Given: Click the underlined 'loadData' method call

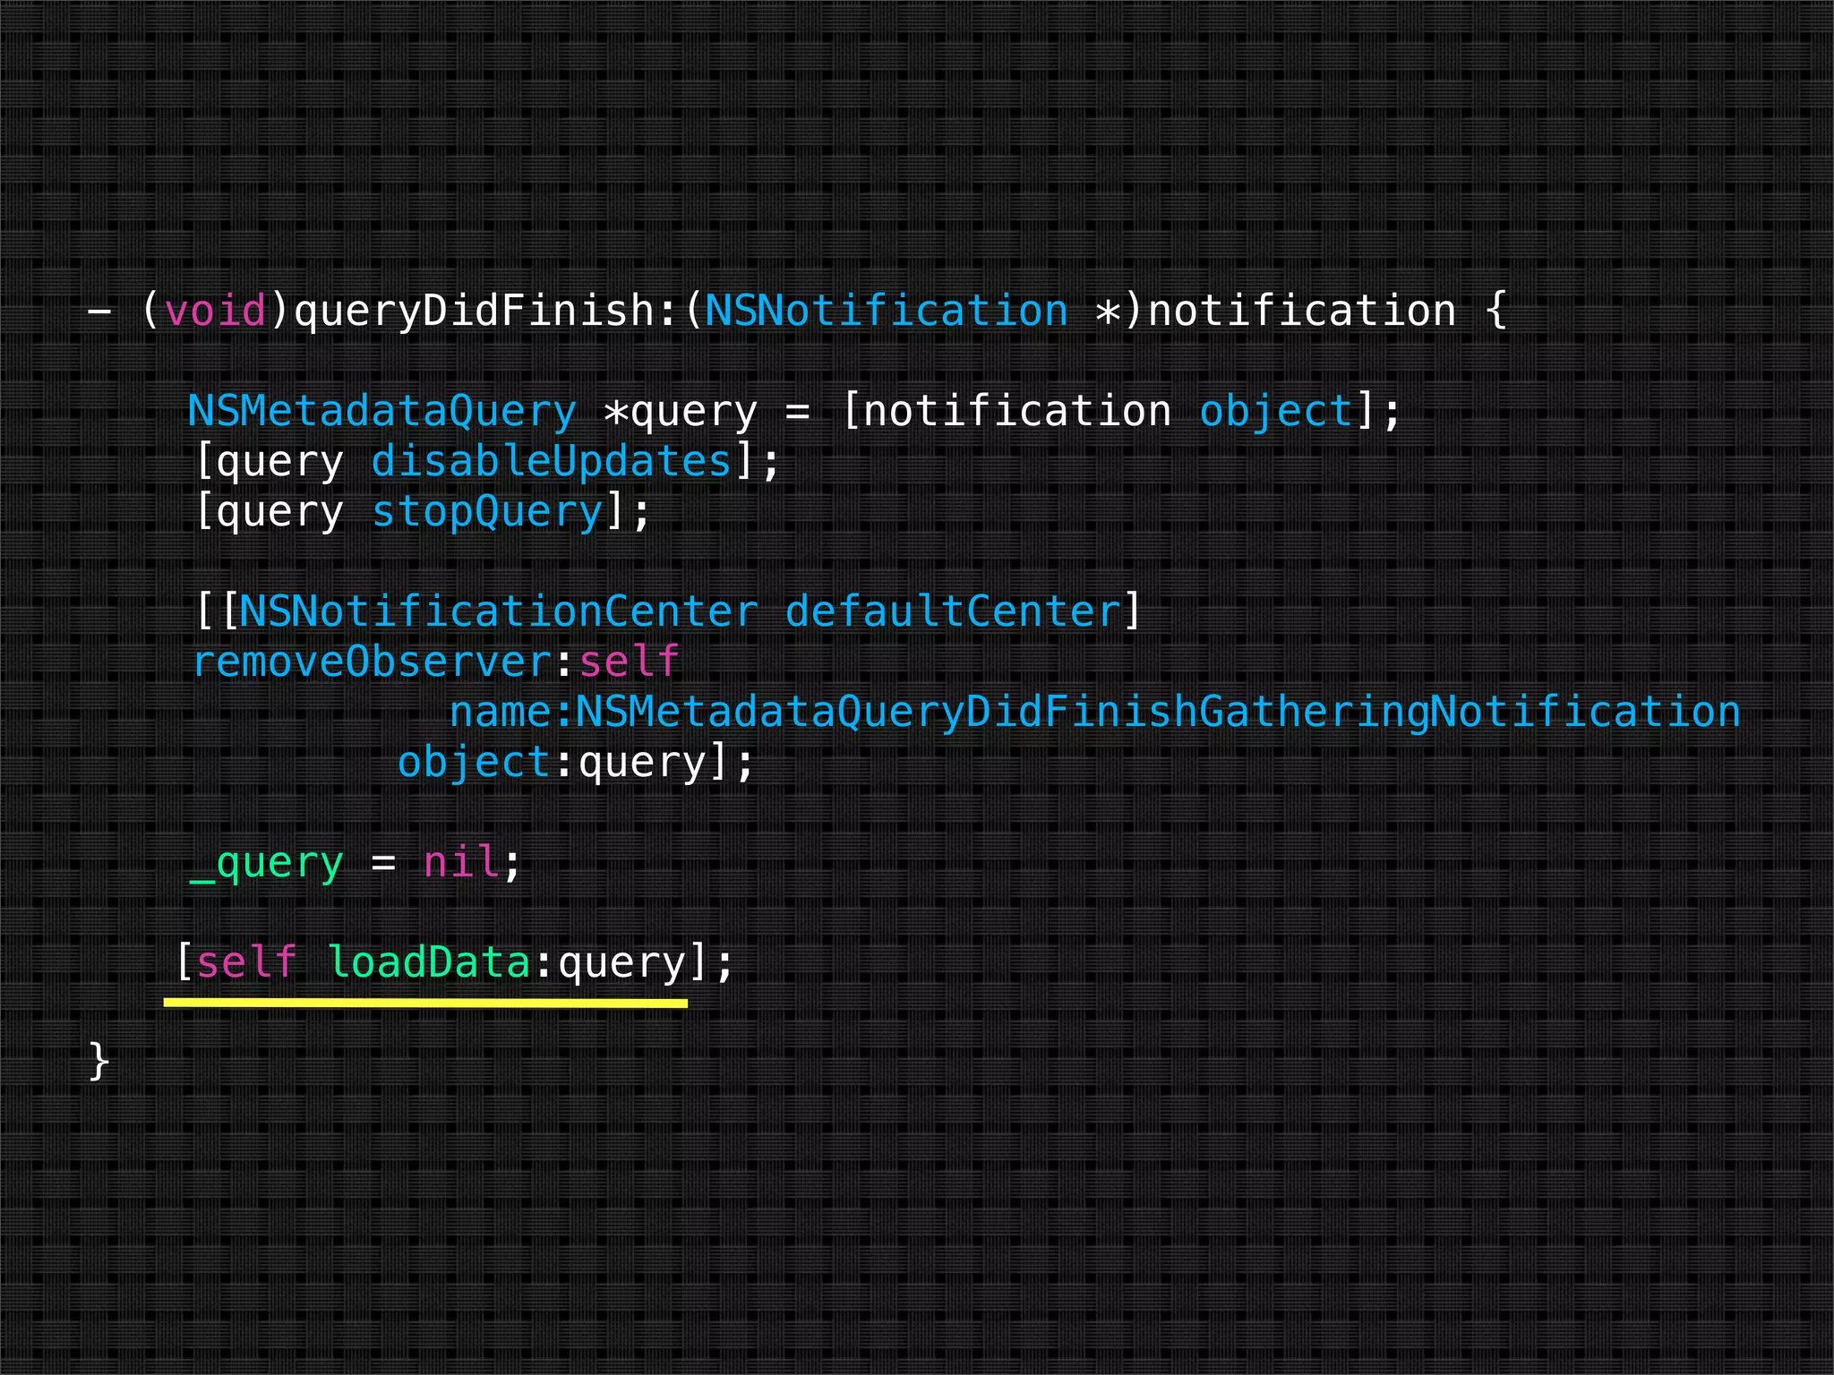Looking at the screenshot, I should [431, 962].
